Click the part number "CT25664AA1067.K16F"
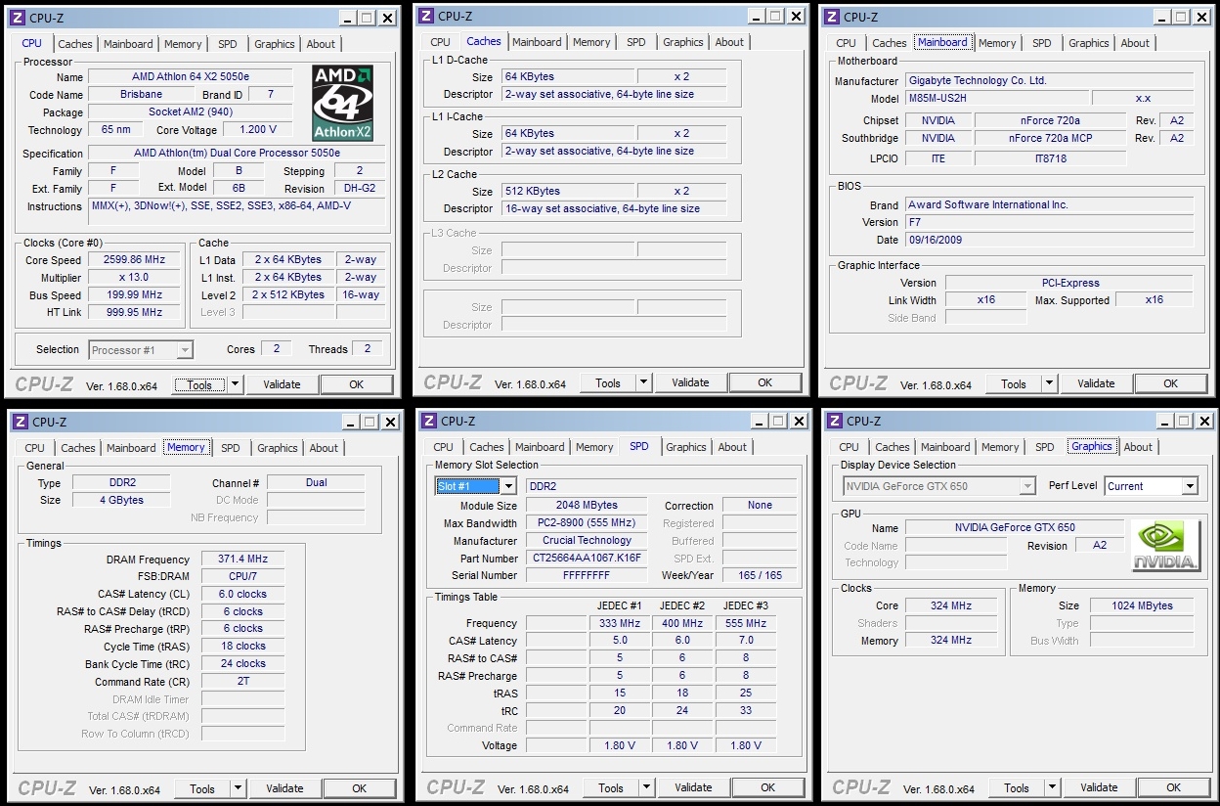This screenshot has height=806, width=1220. [587, 559]
